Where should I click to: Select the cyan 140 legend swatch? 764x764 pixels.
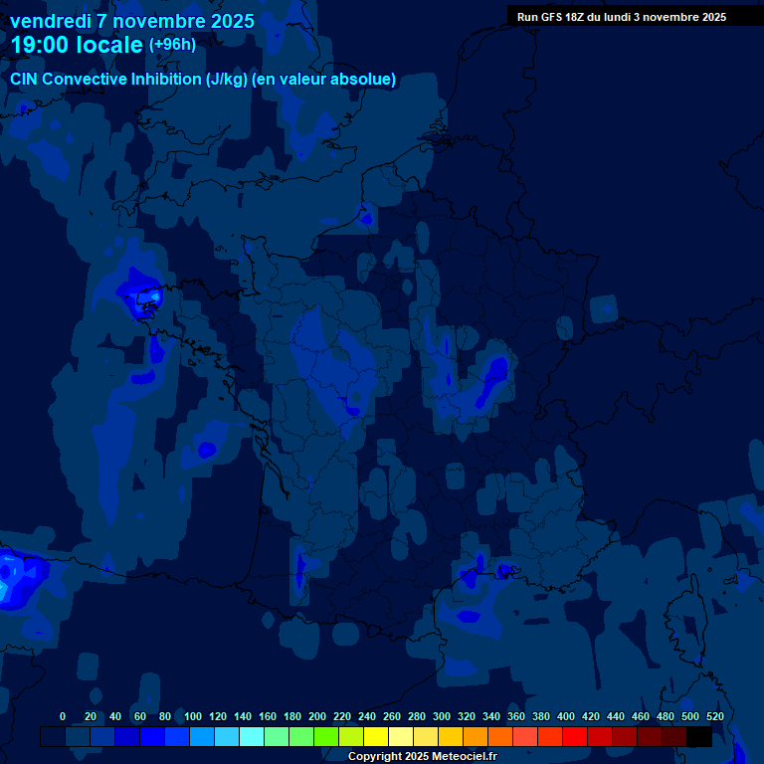[252, 736]
